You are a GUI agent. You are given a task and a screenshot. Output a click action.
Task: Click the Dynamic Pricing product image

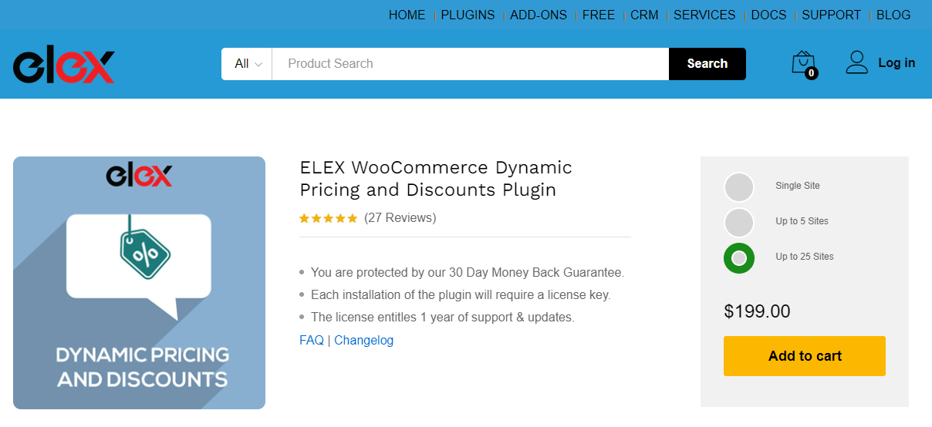click(139, 283)
